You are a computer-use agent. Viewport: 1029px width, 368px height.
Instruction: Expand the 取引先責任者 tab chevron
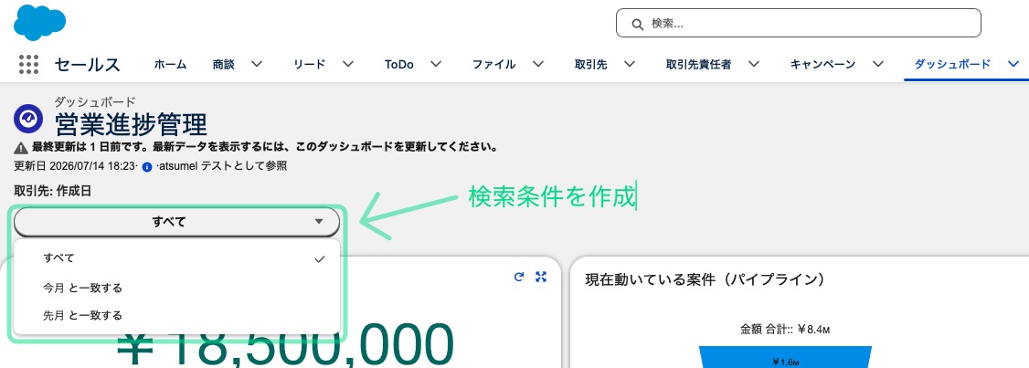tap(754, 64)
